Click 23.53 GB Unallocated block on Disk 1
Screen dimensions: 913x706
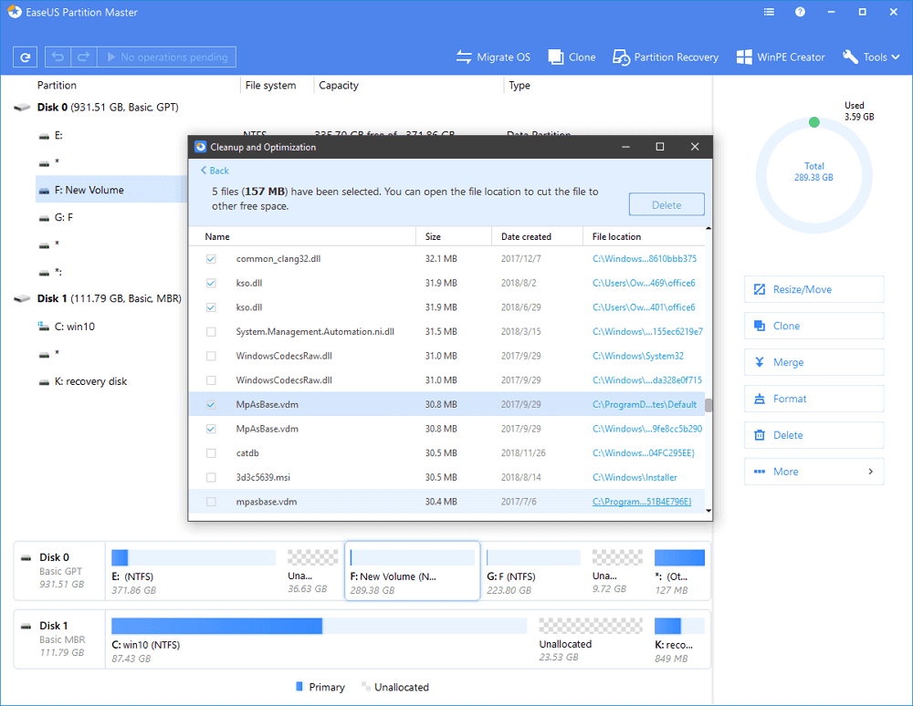pyautogui.click(x=591, y=640)
